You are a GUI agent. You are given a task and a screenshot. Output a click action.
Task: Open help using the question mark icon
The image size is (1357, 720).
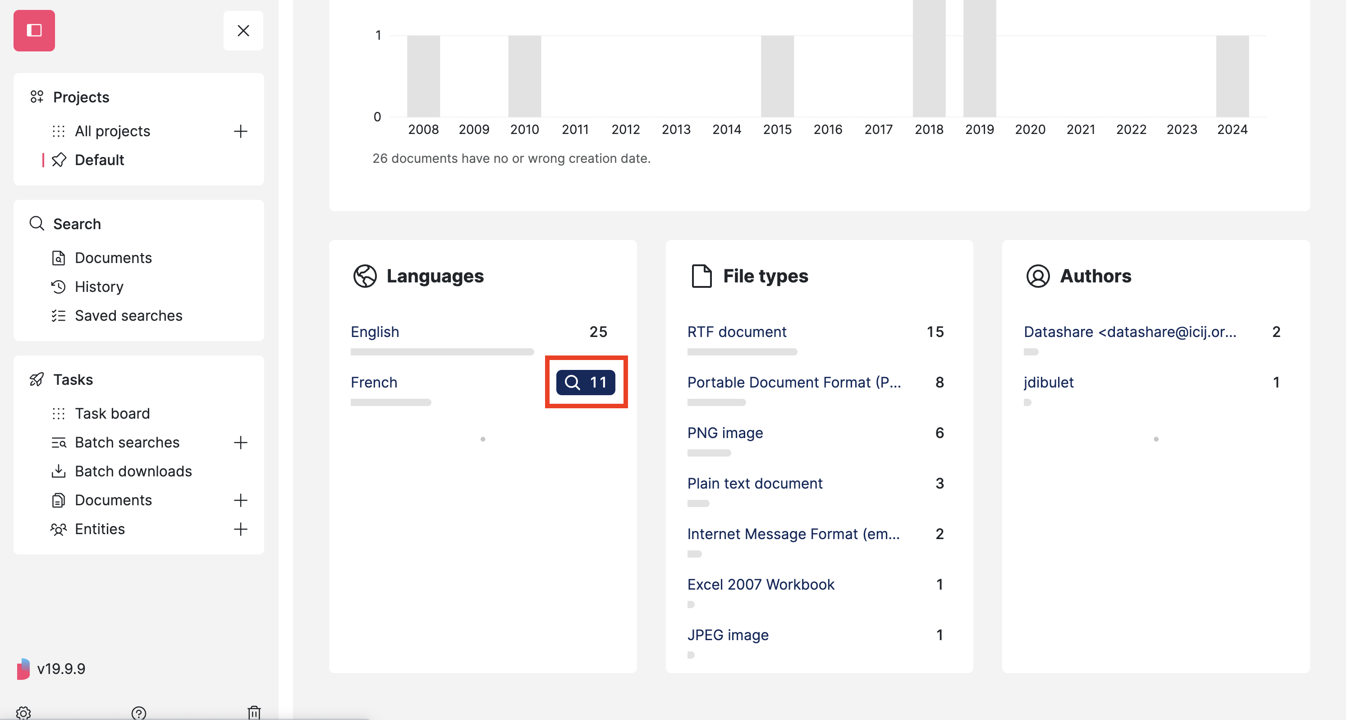point(138,713)
